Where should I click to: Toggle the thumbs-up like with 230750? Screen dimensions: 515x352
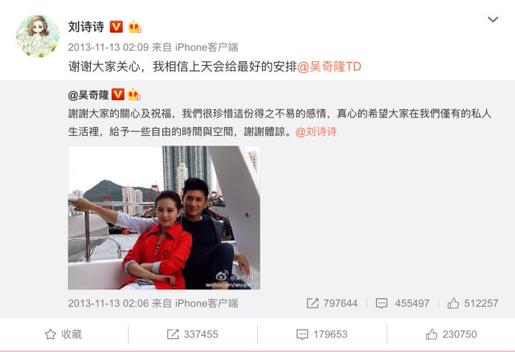451,334
